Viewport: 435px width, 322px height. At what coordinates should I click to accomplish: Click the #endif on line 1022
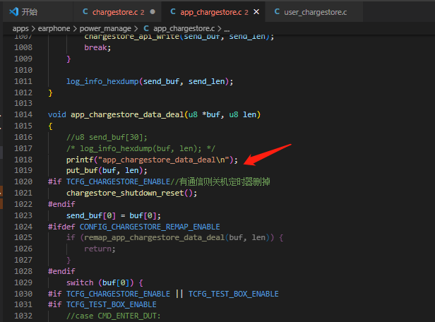(x=61, y=204)
